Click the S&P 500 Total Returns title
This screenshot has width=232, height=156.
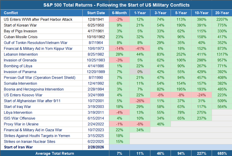[116, 5]
